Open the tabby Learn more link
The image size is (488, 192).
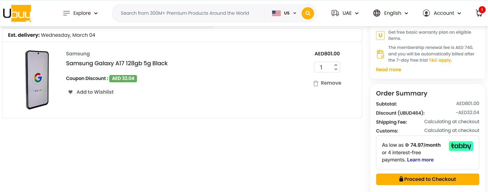coord(420,160)
